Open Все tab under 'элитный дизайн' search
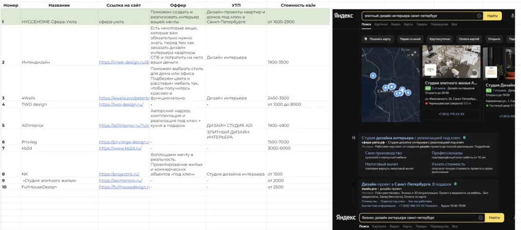 (x=454, y=25)
